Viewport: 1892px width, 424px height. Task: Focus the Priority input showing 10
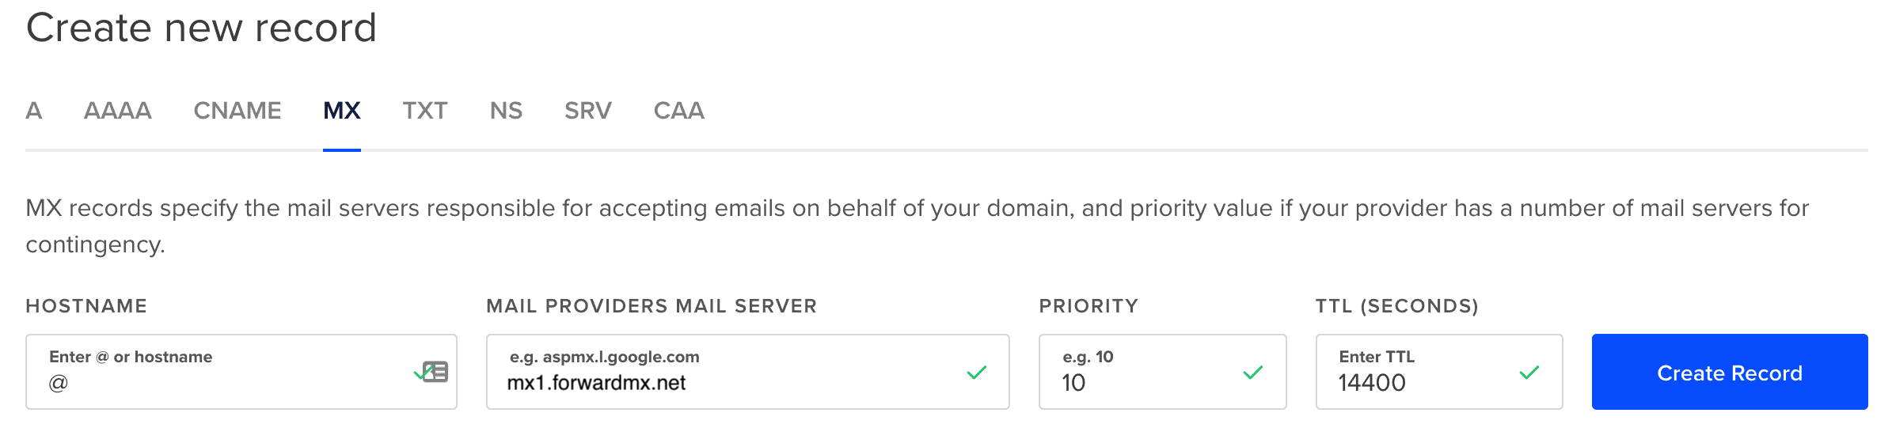[1140, 383]
